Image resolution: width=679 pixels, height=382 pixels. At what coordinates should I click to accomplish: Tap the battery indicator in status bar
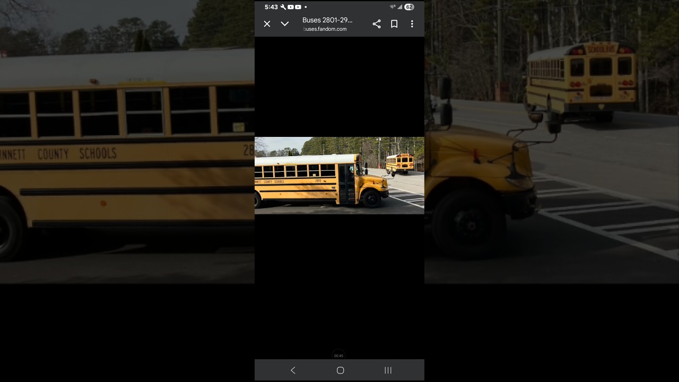click(x=409, y=7)
